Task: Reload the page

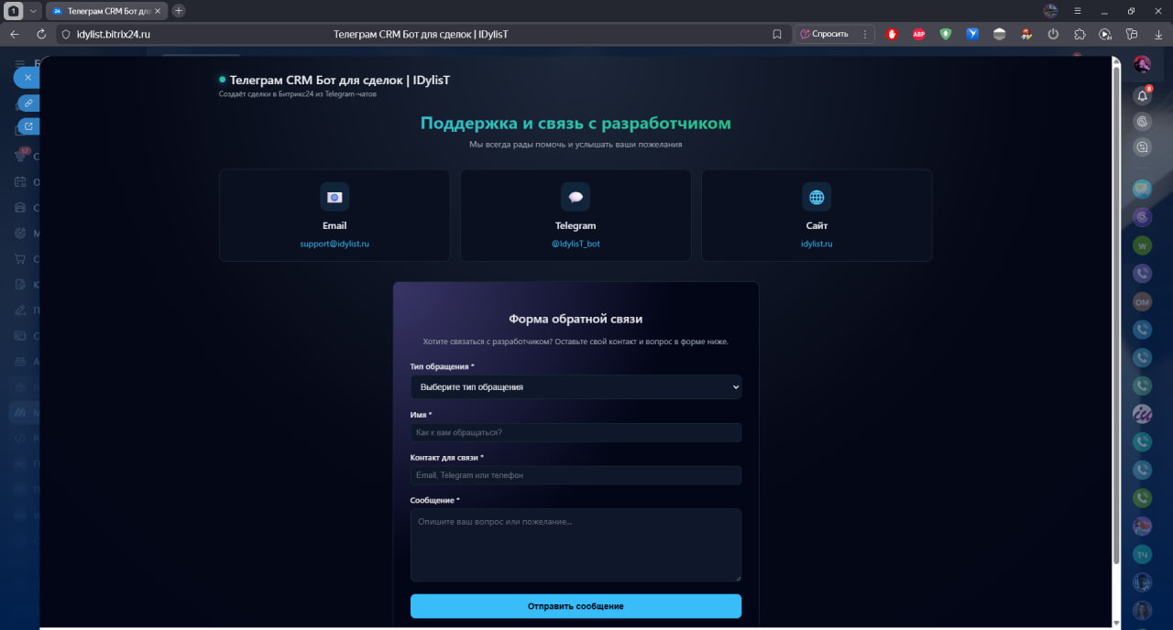Action: [41, 34]
